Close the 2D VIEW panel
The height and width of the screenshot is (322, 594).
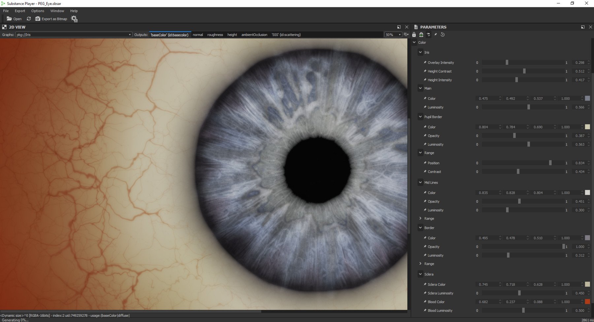(x=407, y=27)
